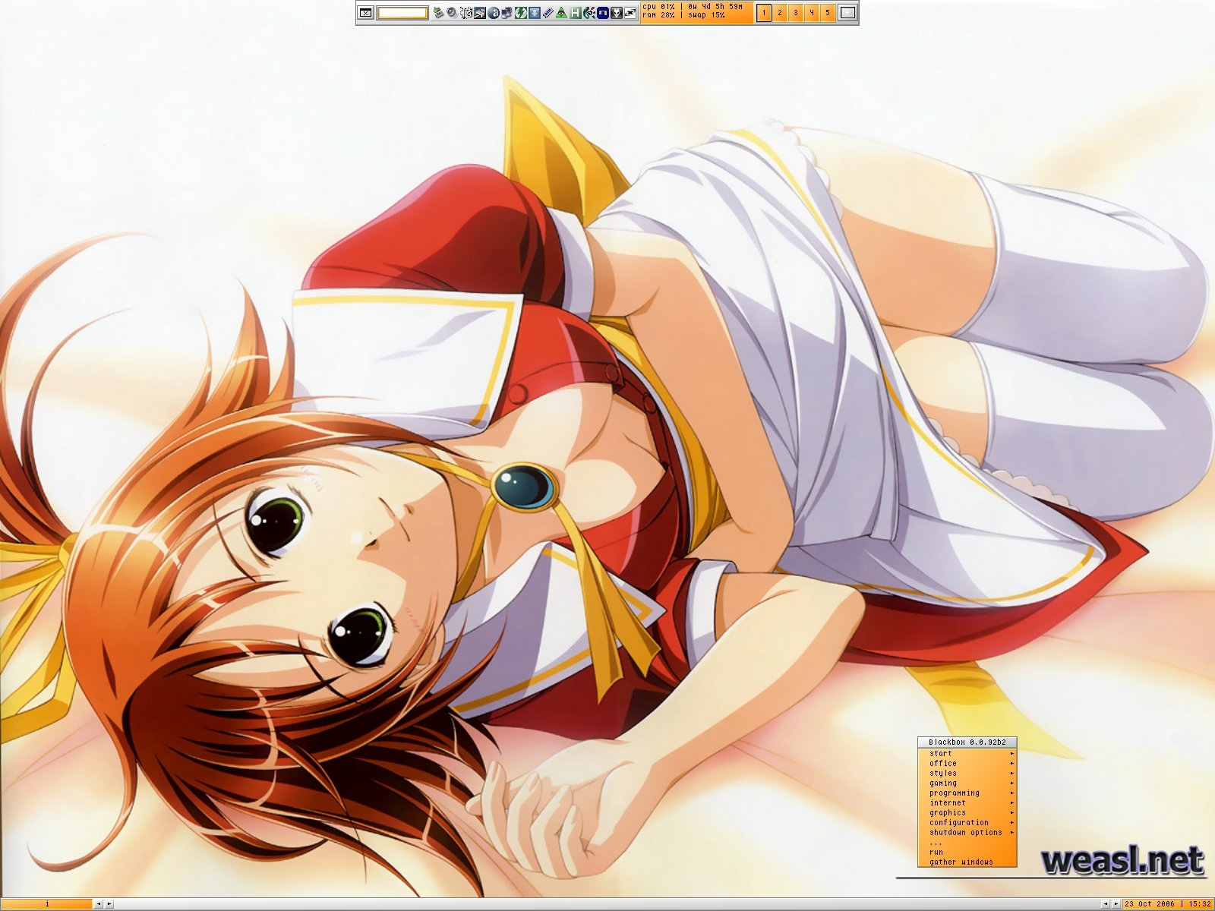Click the two-computers network icon
This screenshot has height=911, width=1215.
pyautogui.click(x=507, y=13)
